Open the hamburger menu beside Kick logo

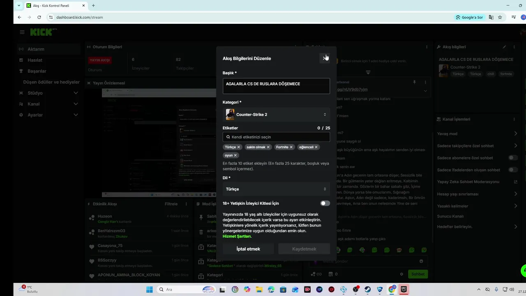(x=22, y=32)
